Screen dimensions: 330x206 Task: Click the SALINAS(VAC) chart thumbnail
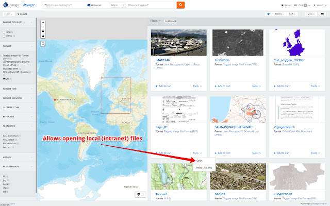[x=238, y=110]
